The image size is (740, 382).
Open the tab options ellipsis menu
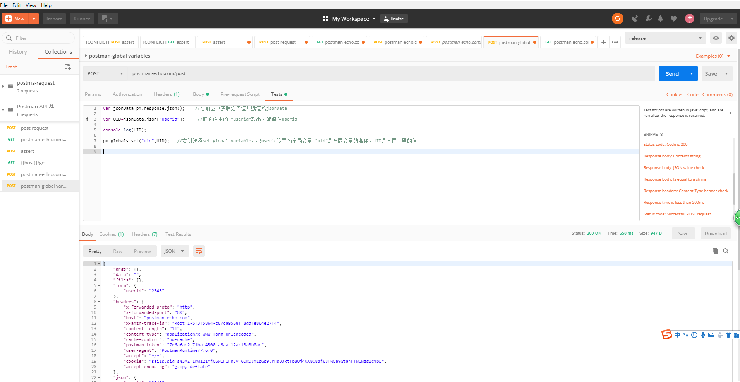(615, 42)
